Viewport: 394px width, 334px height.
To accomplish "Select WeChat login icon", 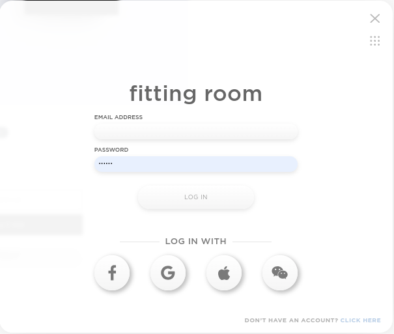I will (x=280, y=273).
